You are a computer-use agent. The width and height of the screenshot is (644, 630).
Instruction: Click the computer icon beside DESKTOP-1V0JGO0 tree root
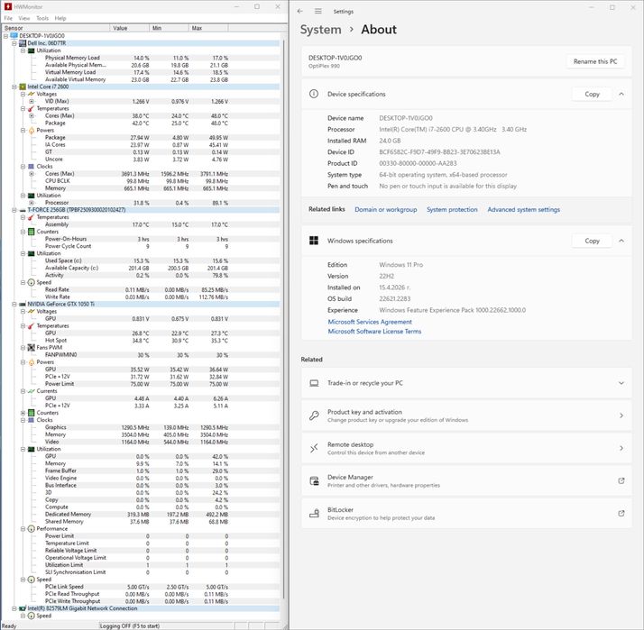pos(14,36)
